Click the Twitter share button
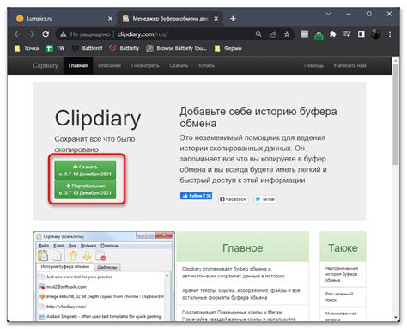Screen dimensions: 407x329 (265, 199)
